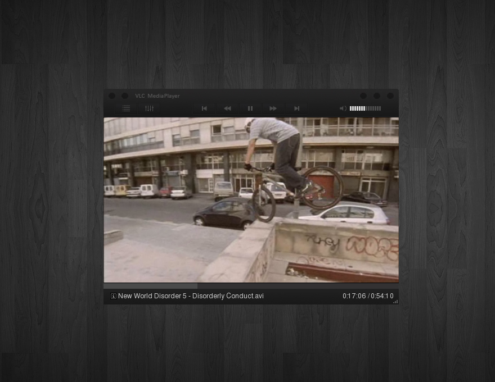Click the VLC MediaPlayer title text

pyautogui.click(x=157, y=96)
